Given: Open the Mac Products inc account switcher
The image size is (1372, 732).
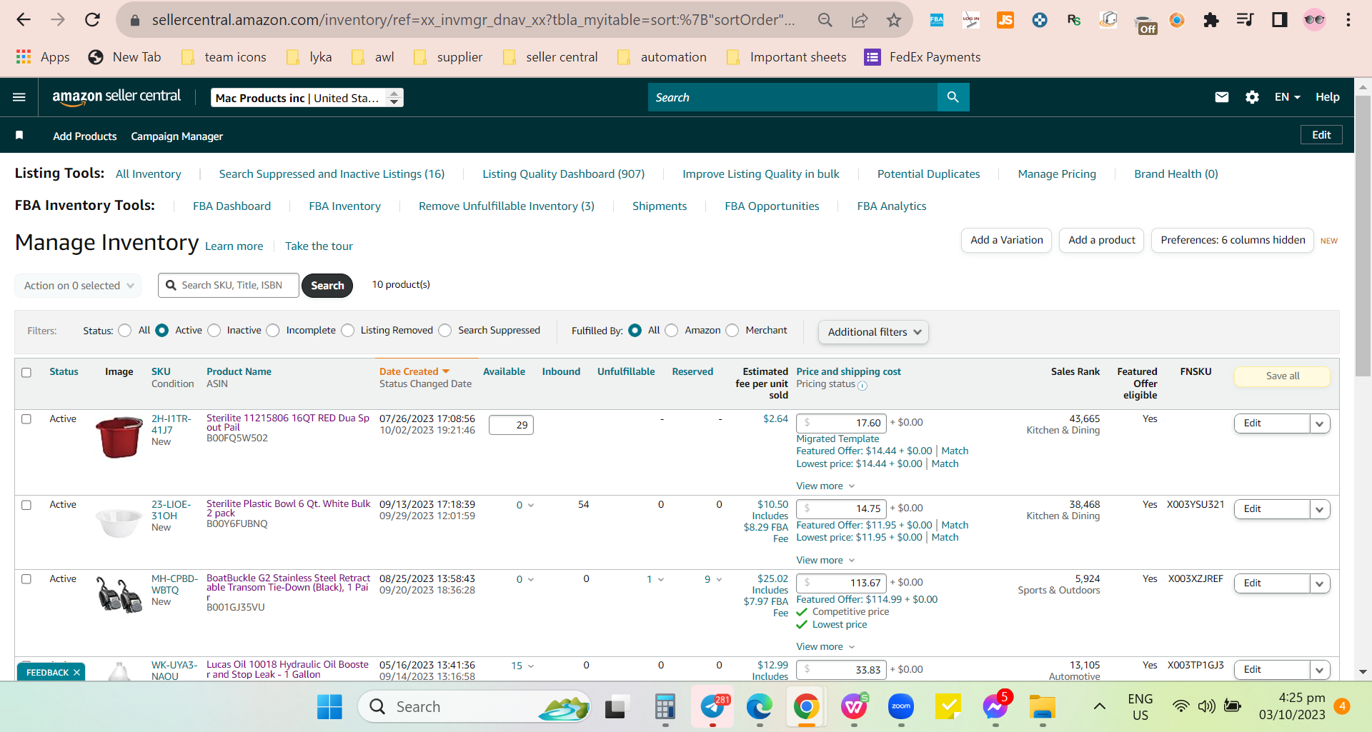Looking at the screenshot, I should pos(307,98).
